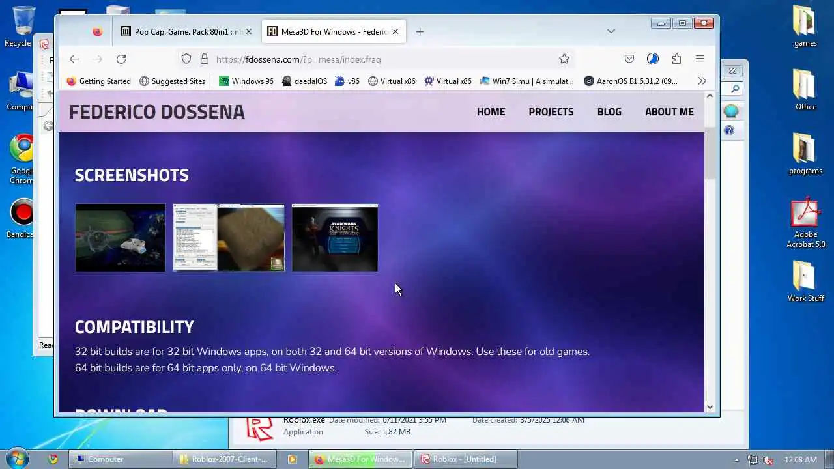Show hidden tray icons arrow
This screenshot has width=834, height=469.
click(737, 460)
